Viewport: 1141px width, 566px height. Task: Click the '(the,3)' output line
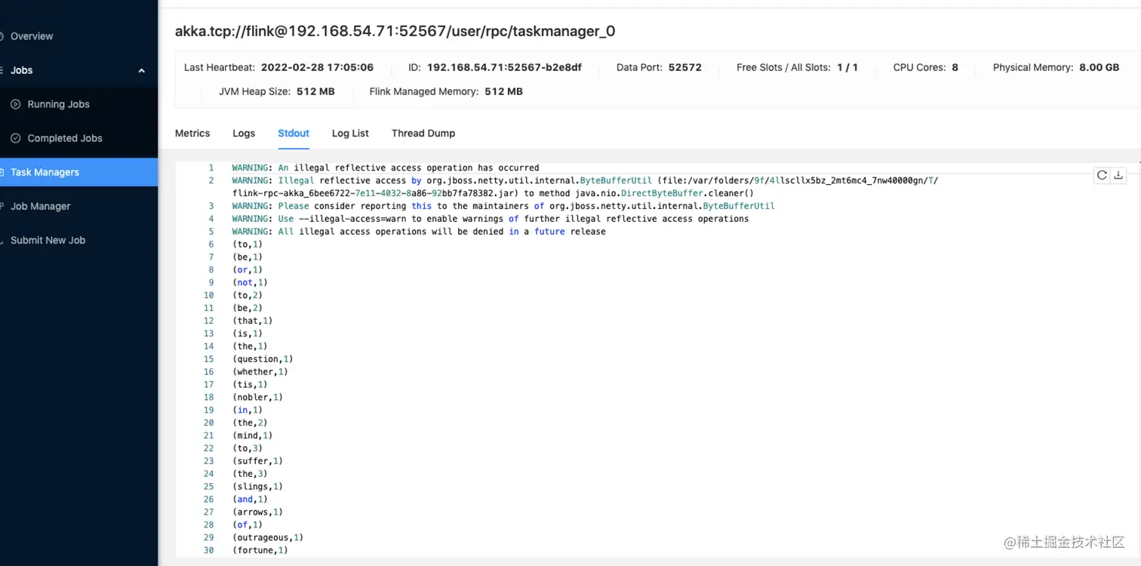[x=250, y=474]
